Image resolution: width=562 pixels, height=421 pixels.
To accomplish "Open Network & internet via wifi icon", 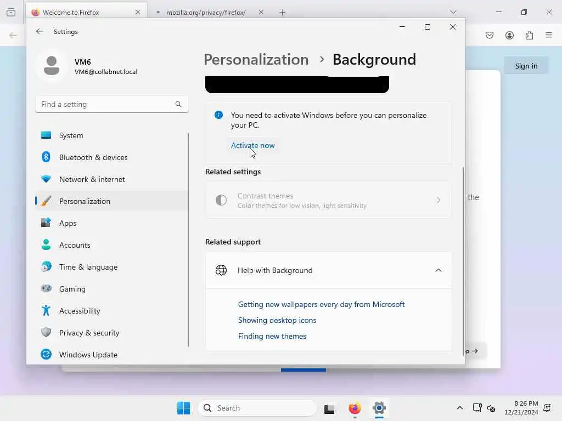I will [46, 179].
